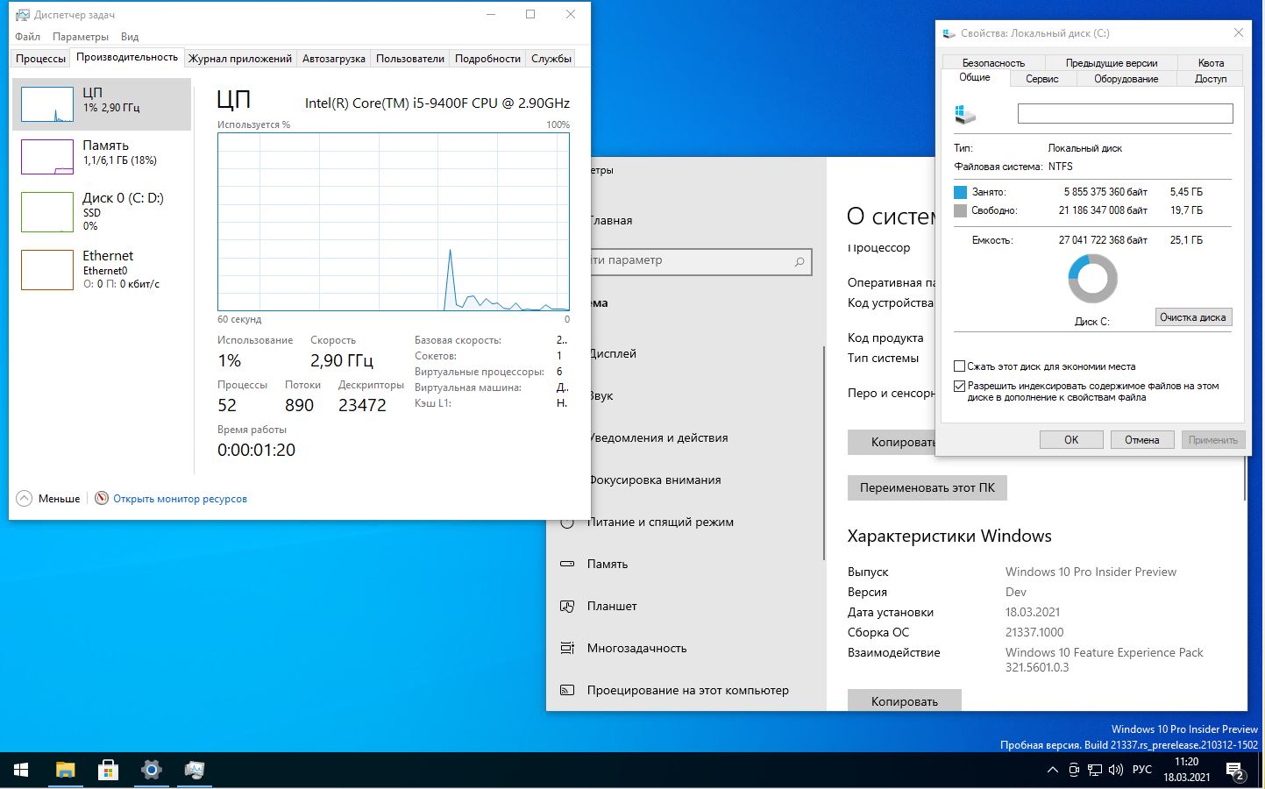Click the Многозадачность icon in Settings
This screenshot has width=1265, height=789.
(567, 648)
